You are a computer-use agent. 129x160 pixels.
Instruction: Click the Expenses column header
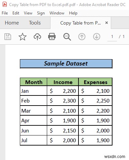click(x=95, y=82)
